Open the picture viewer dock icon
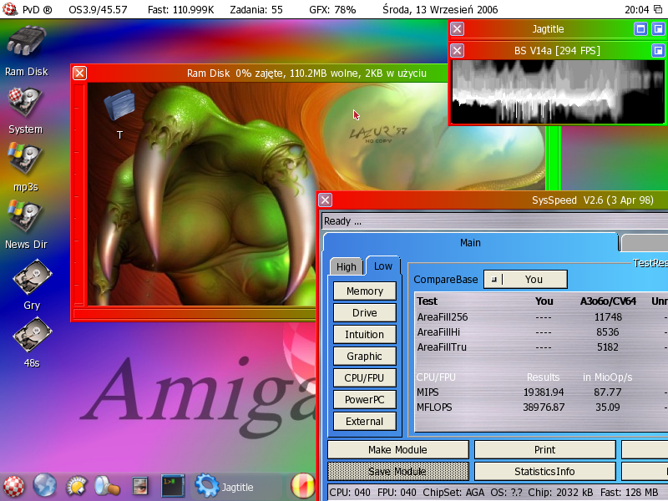668x501 pixels. click(139, 486)
